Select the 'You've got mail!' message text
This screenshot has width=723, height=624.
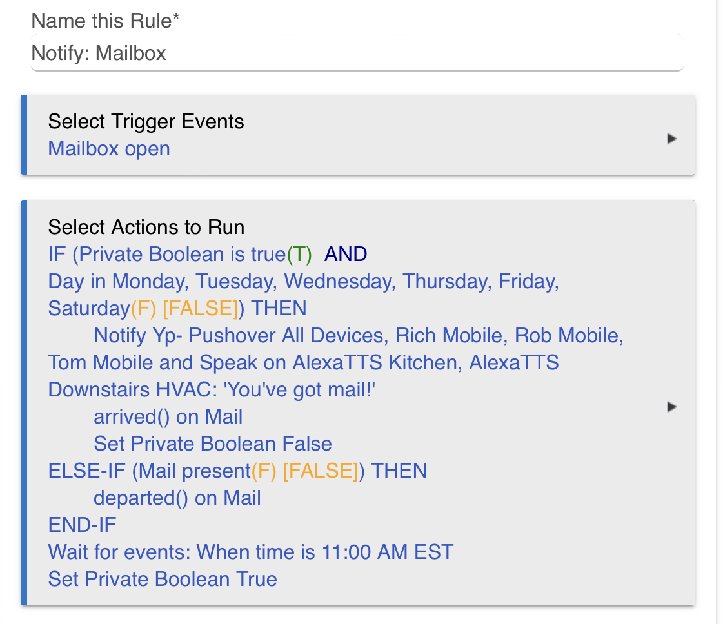click(x=299, y=390)
